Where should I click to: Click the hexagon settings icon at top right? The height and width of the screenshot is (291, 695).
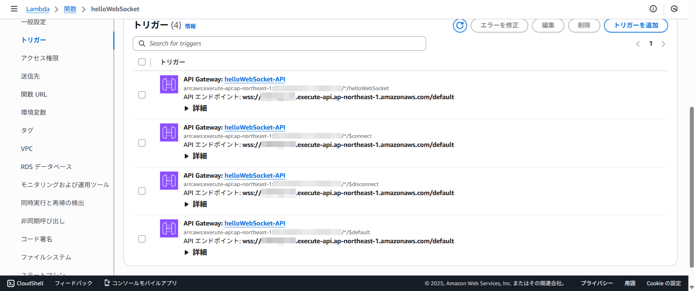pyautogui.click(x=674, y=9)
